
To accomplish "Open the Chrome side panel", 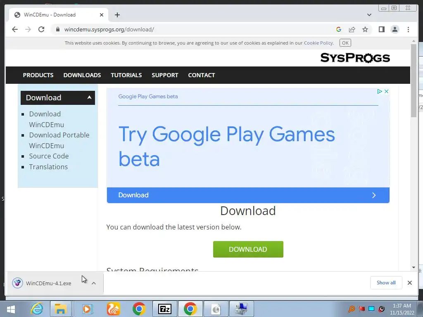I will point(381,29).
